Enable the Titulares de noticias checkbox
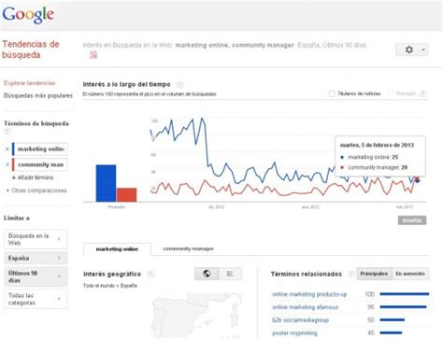 pyautogui.click(x=332, y=93)
